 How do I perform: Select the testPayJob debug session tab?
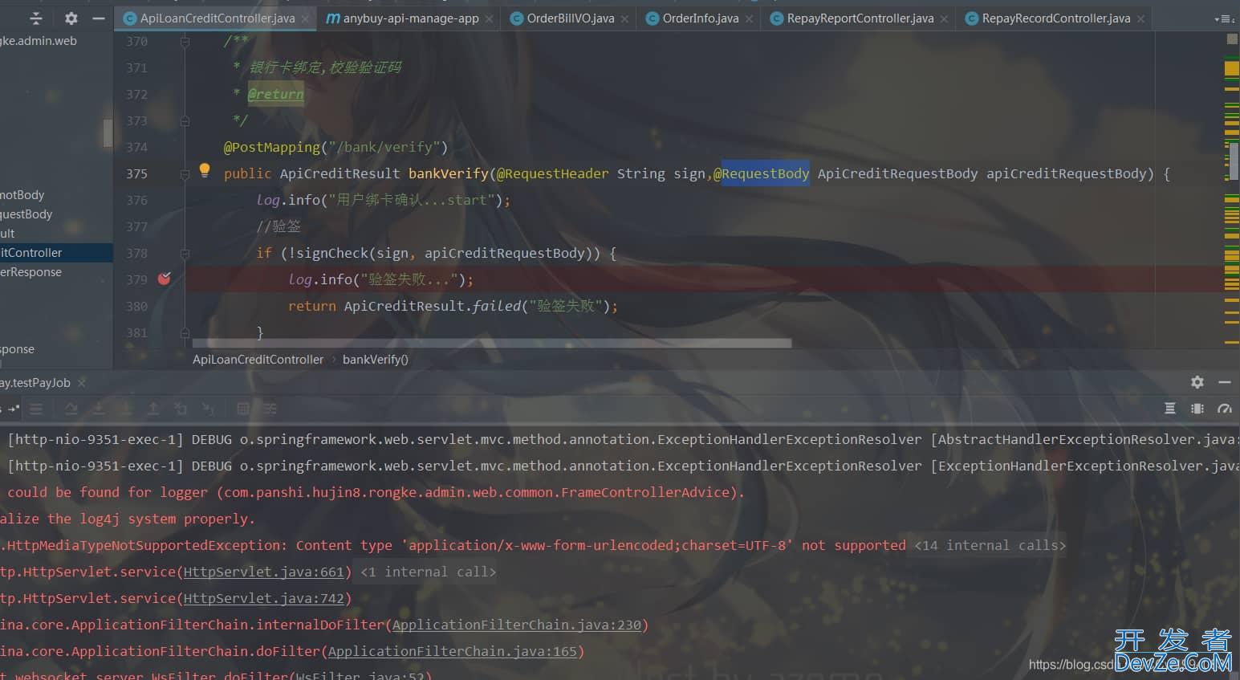point(35,383)
